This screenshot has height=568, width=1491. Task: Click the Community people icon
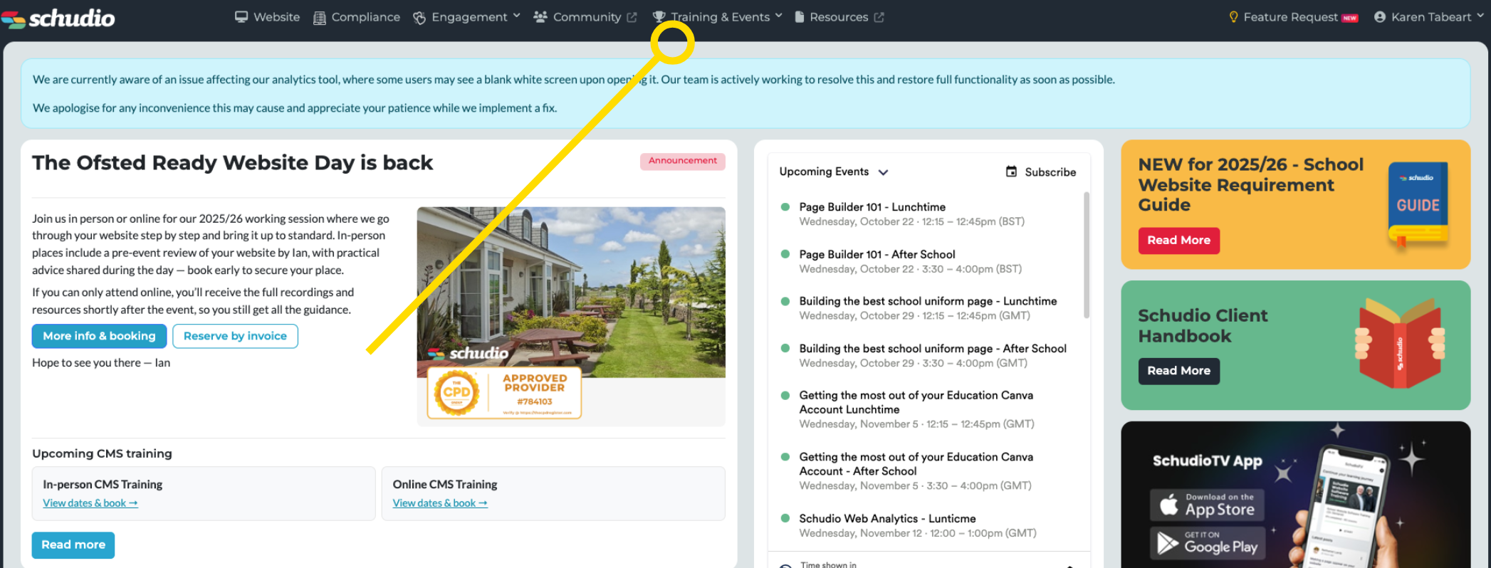pos(540,17)
